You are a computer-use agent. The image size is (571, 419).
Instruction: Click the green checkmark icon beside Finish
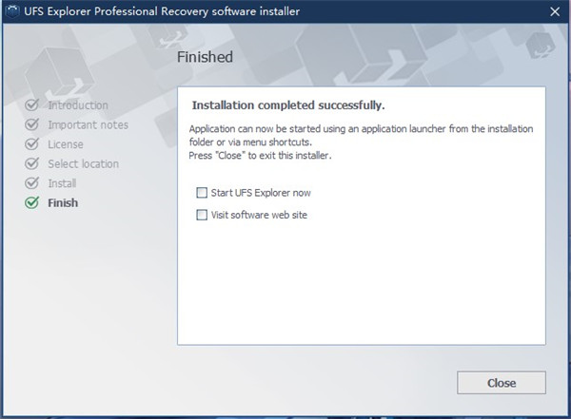tap(32, 202)
